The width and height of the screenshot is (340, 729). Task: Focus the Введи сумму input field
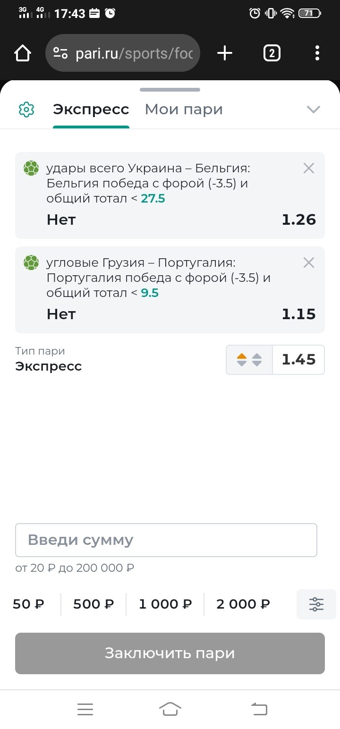pyautogui.click(x=166, y=540)
